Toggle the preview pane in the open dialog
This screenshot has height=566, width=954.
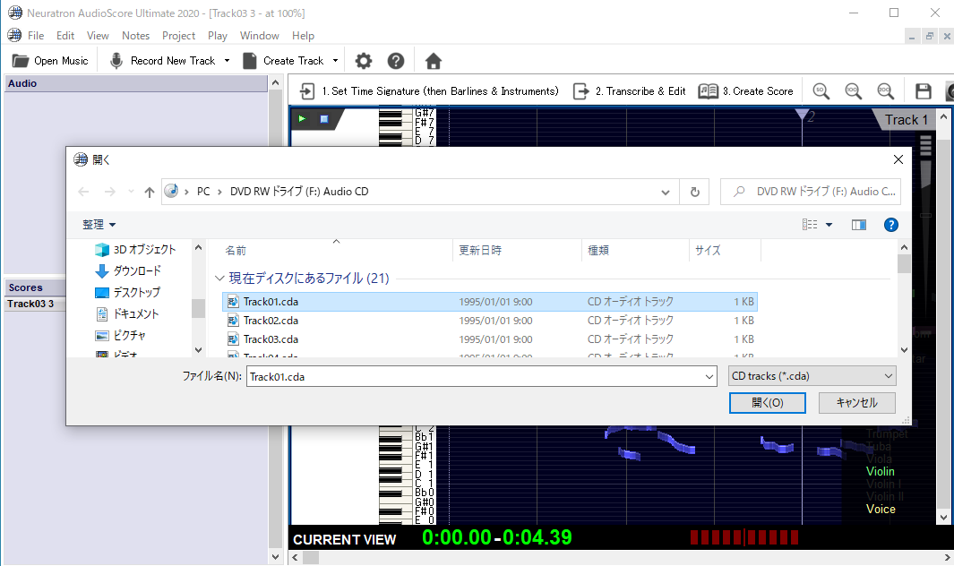[858, 224]
